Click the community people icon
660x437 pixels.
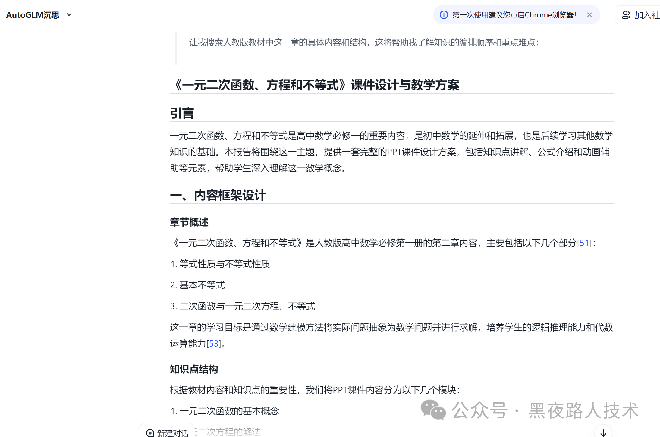[x=626, y=15]
